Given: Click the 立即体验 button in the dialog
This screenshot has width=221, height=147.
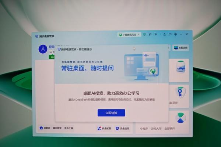Looking at the screenshot, I should point(111,113).
